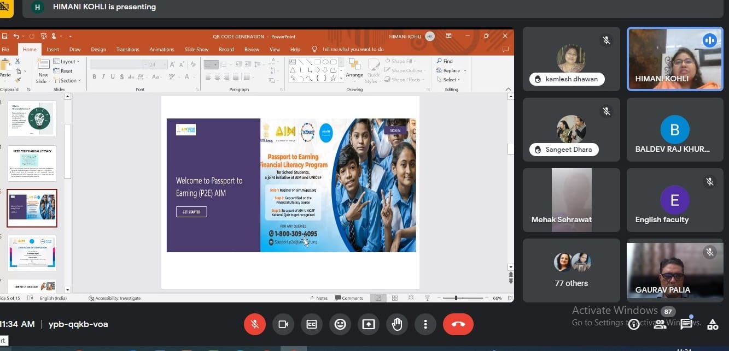Image resolution: width=729 pixels, height=351 pixels.
Task: Open more options in Meet
Action: [x=425, y=324]
